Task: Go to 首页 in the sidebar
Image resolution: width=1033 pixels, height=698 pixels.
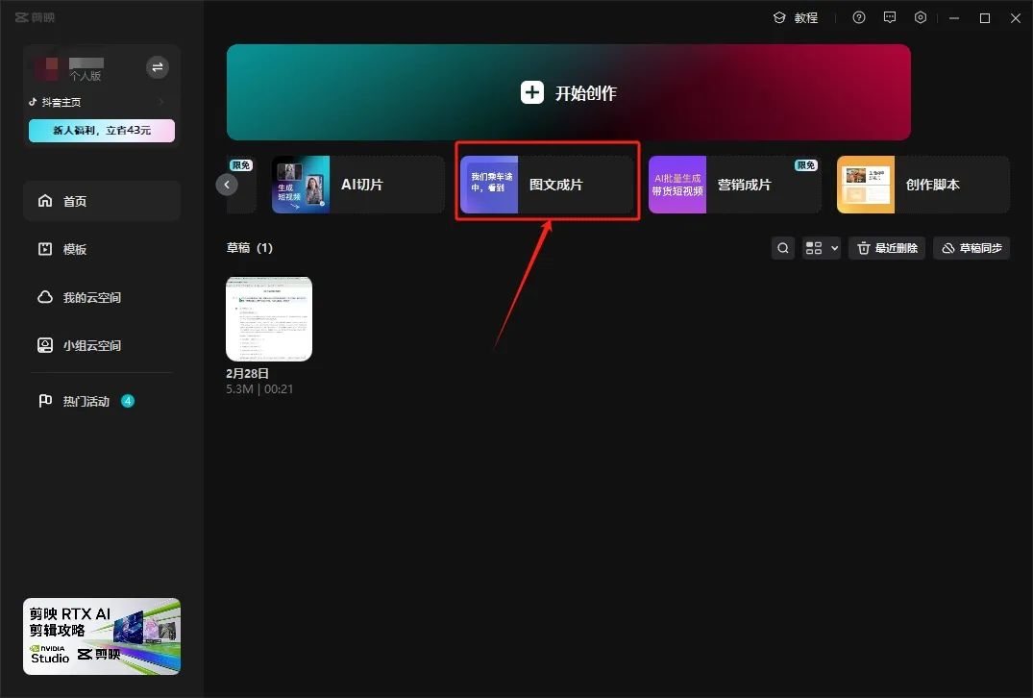Action: 102,201
